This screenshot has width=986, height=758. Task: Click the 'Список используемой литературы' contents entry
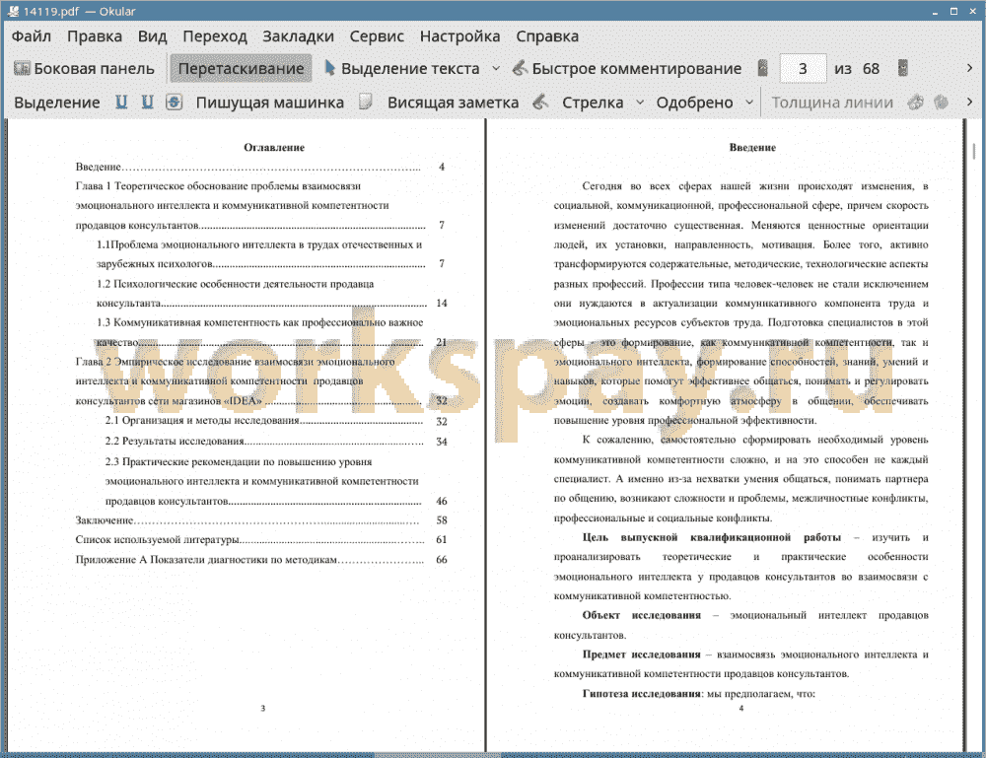(x=261, y=540)
